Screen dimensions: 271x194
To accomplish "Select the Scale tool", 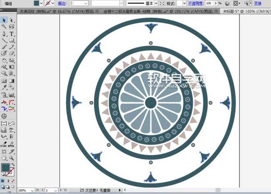I will tap(12, 61).
